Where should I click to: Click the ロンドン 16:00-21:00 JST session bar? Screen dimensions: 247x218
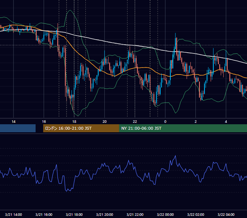click(x=81, y=128)
